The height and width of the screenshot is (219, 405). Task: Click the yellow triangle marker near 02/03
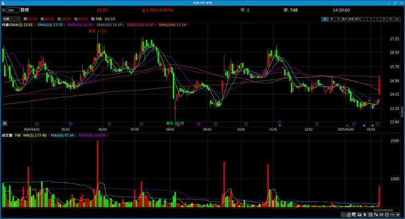point(373,125)
